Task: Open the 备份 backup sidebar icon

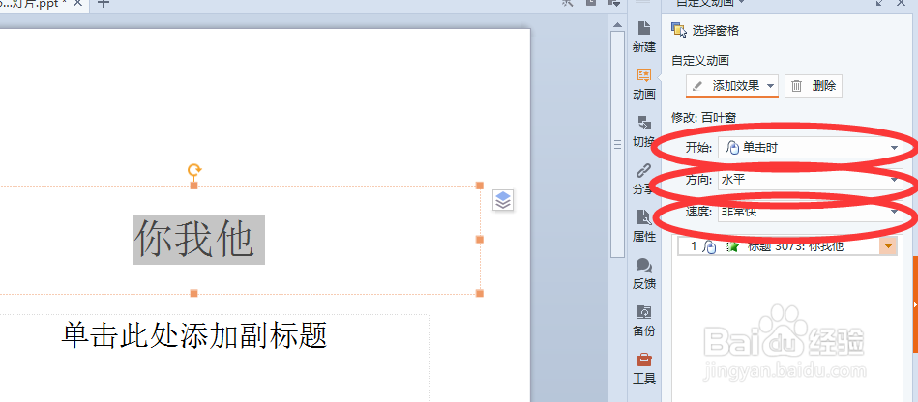Action: 644,320
